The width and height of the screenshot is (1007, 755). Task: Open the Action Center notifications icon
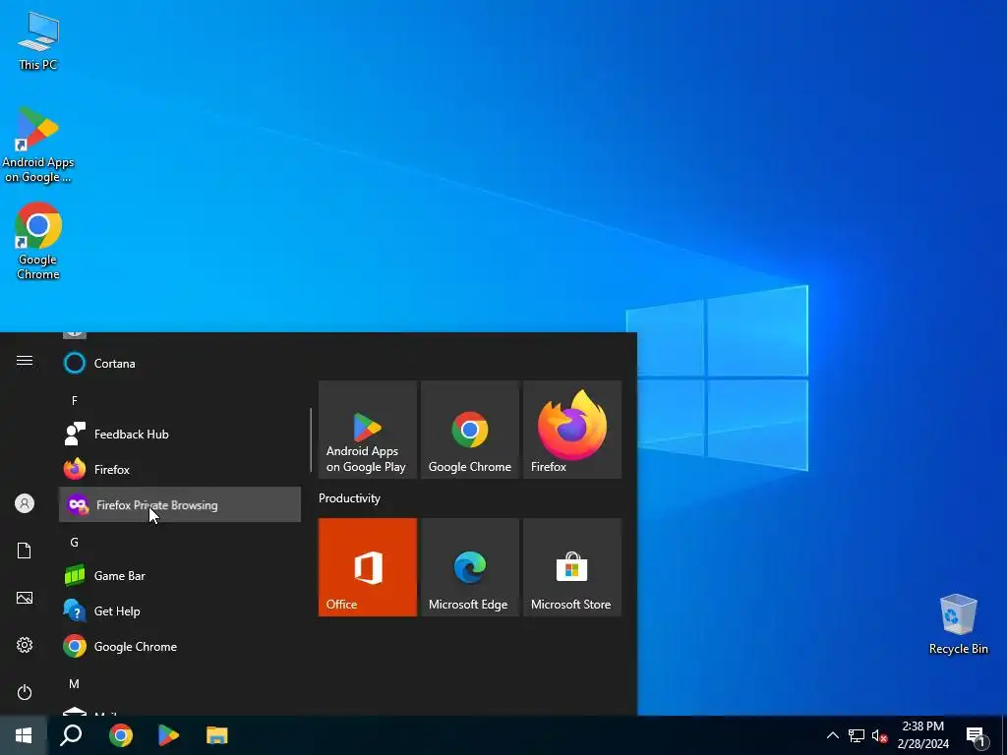(x=976, y=735)
